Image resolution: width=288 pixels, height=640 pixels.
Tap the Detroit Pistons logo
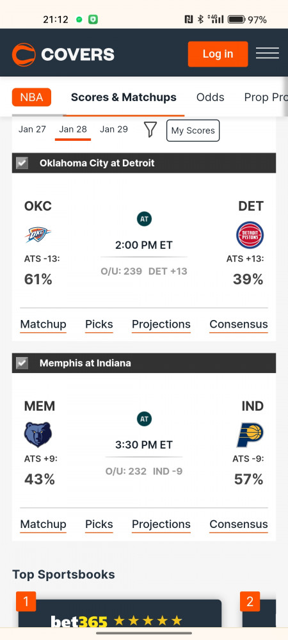coord(250,235)
